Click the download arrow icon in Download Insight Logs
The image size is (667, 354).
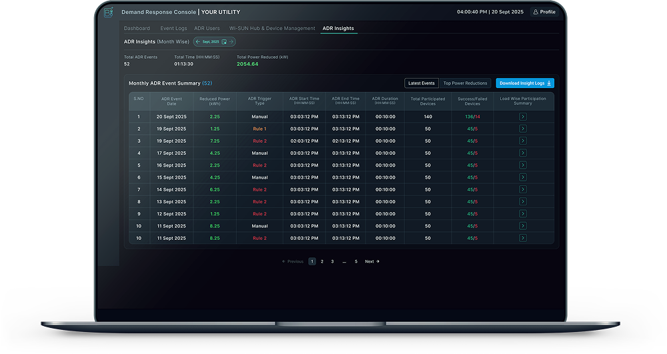549,83
